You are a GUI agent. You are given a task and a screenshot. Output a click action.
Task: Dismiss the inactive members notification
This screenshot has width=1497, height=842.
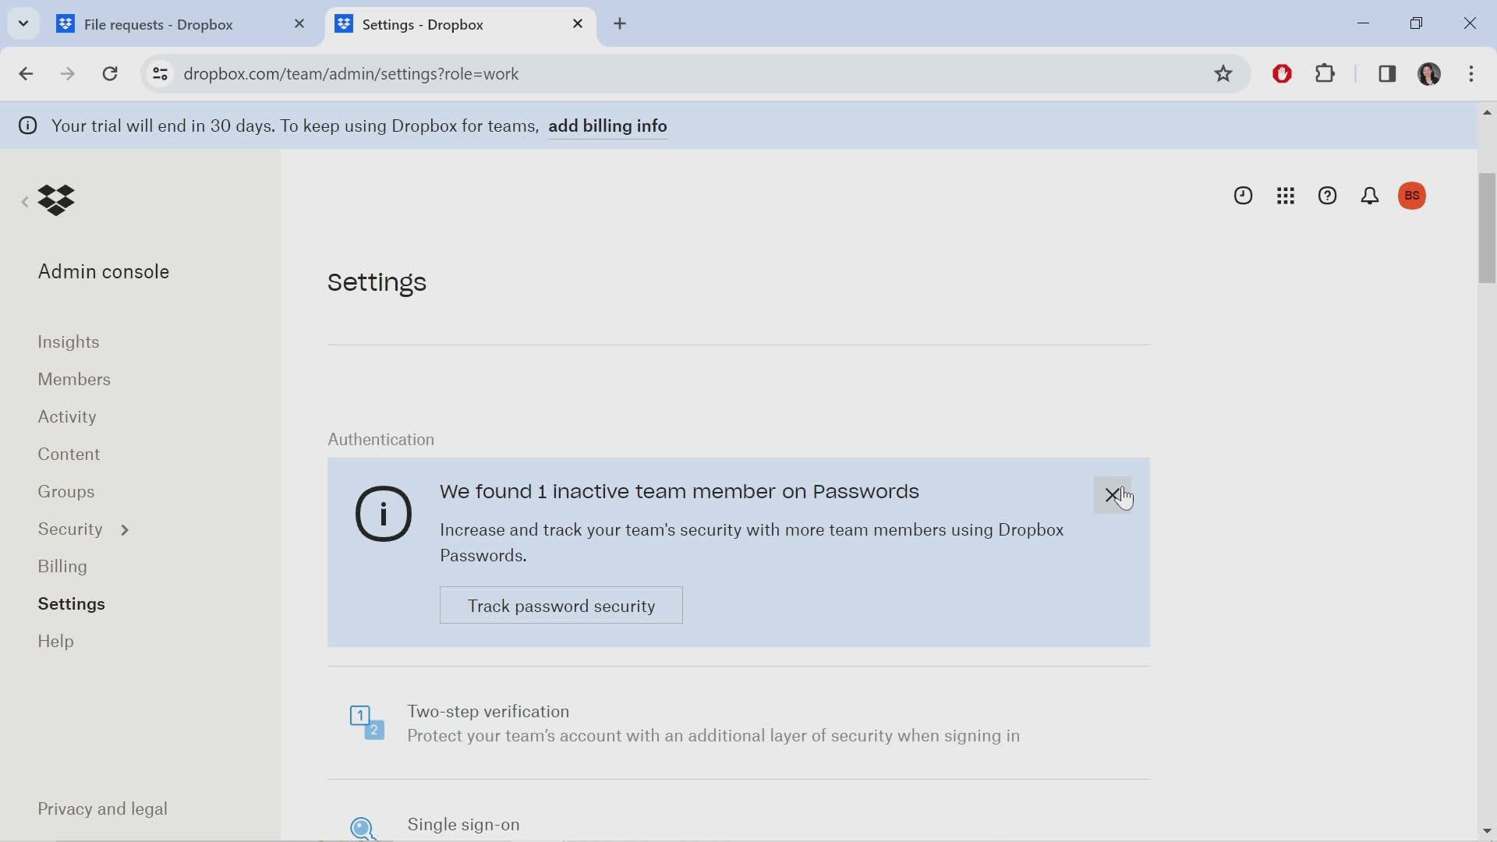[x=1113, y=496]
